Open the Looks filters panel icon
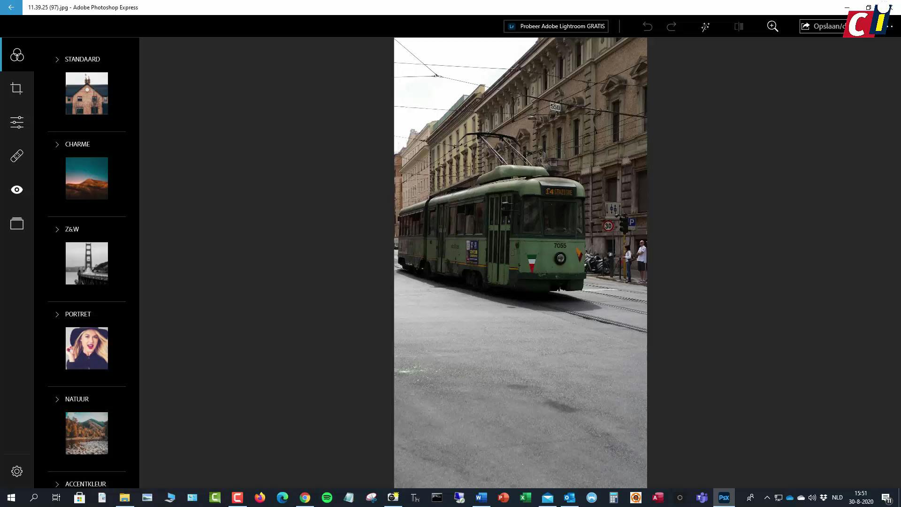Viewport: 901px width, 507px height. (x=17, y=55)
